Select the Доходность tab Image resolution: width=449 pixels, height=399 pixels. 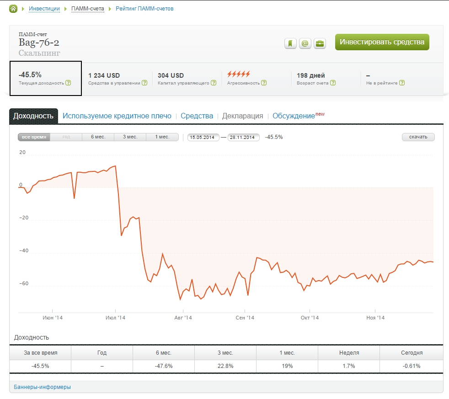pos(33,116)
